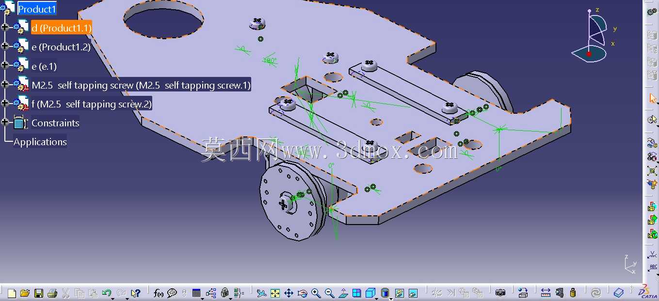The height and width of the screenshot is (301, 659).
Task: Select Applications tree item
Action: [40, 142]
